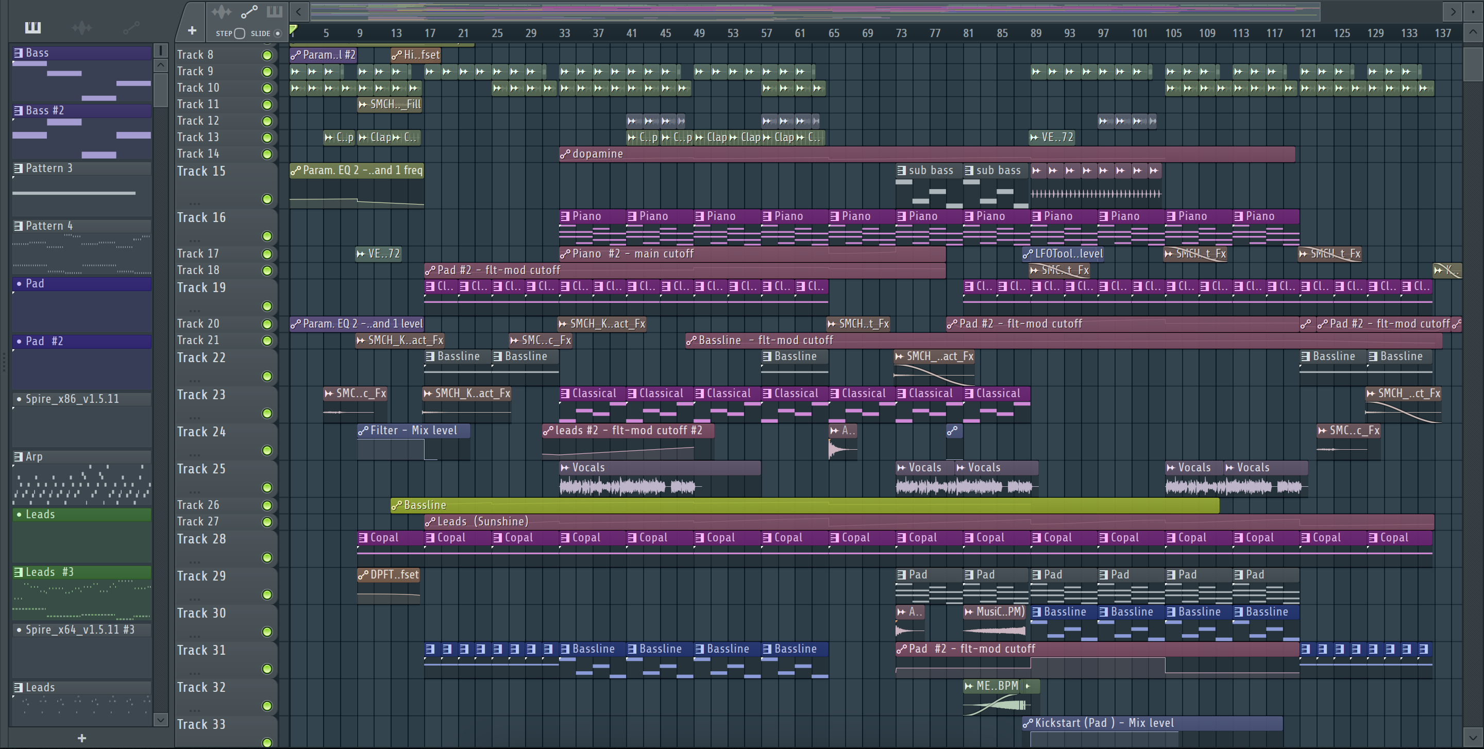Show audio clips in the picker panel
1484x749 pixels.
click(82, 27)
